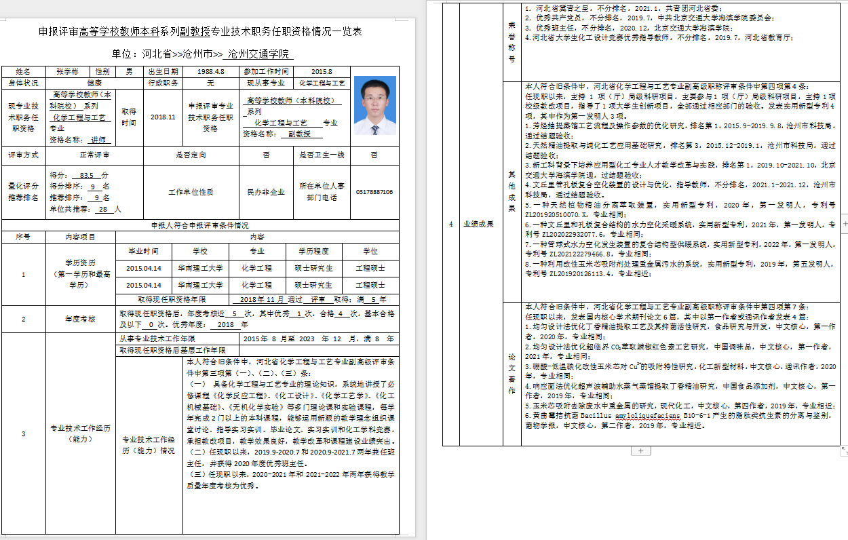Click the cell 评审方式

point(23,155)
